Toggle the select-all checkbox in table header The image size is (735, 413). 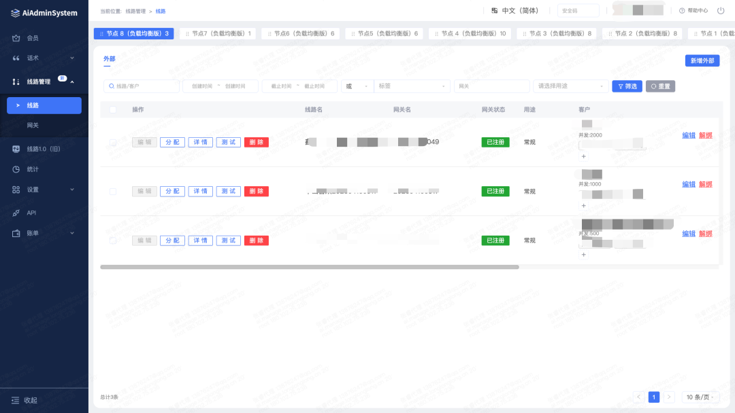[x=113, y=109]
